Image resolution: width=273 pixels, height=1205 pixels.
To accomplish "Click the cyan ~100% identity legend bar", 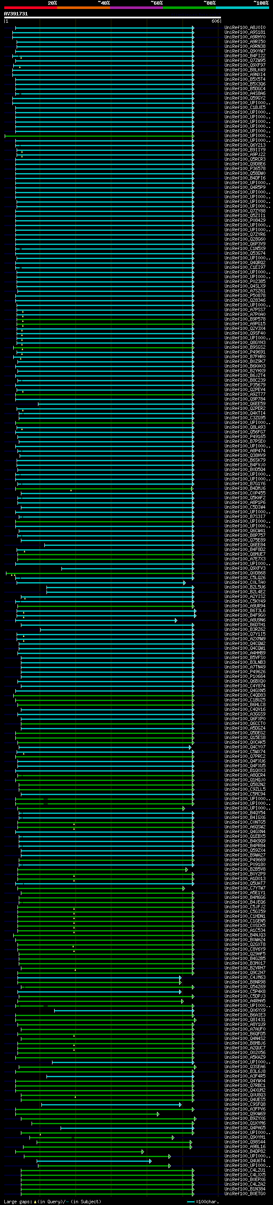I will [242, 8].
